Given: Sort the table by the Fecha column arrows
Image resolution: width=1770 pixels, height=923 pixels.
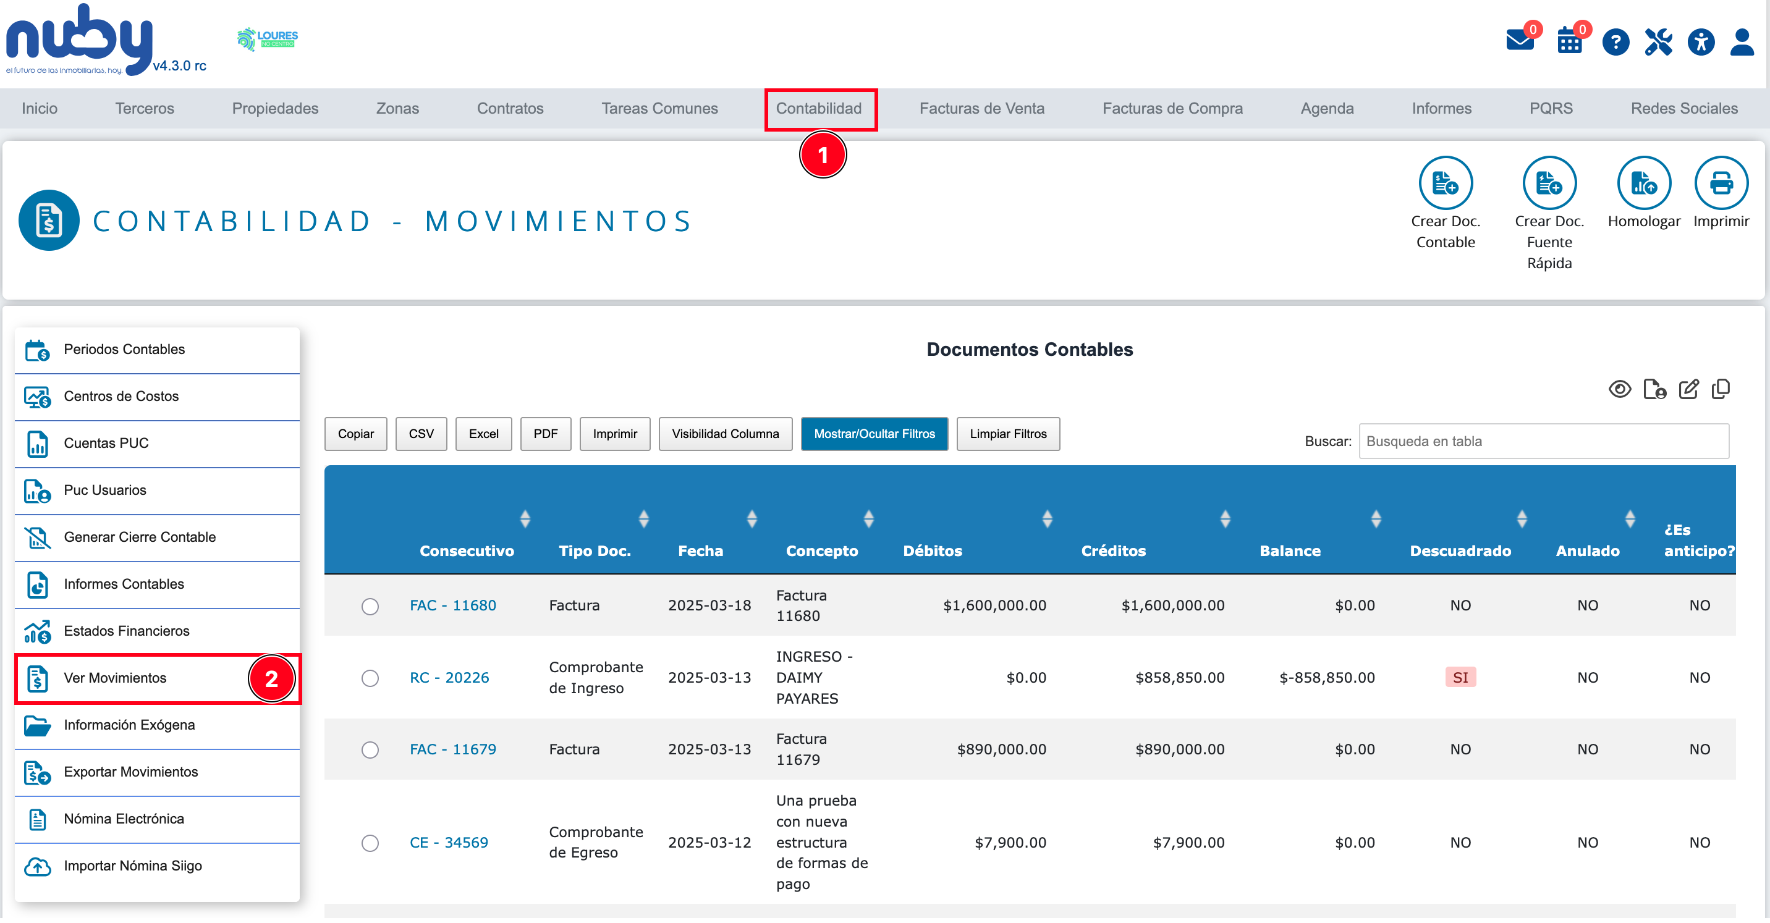Looking at the screenshot, I should (752, 519).
